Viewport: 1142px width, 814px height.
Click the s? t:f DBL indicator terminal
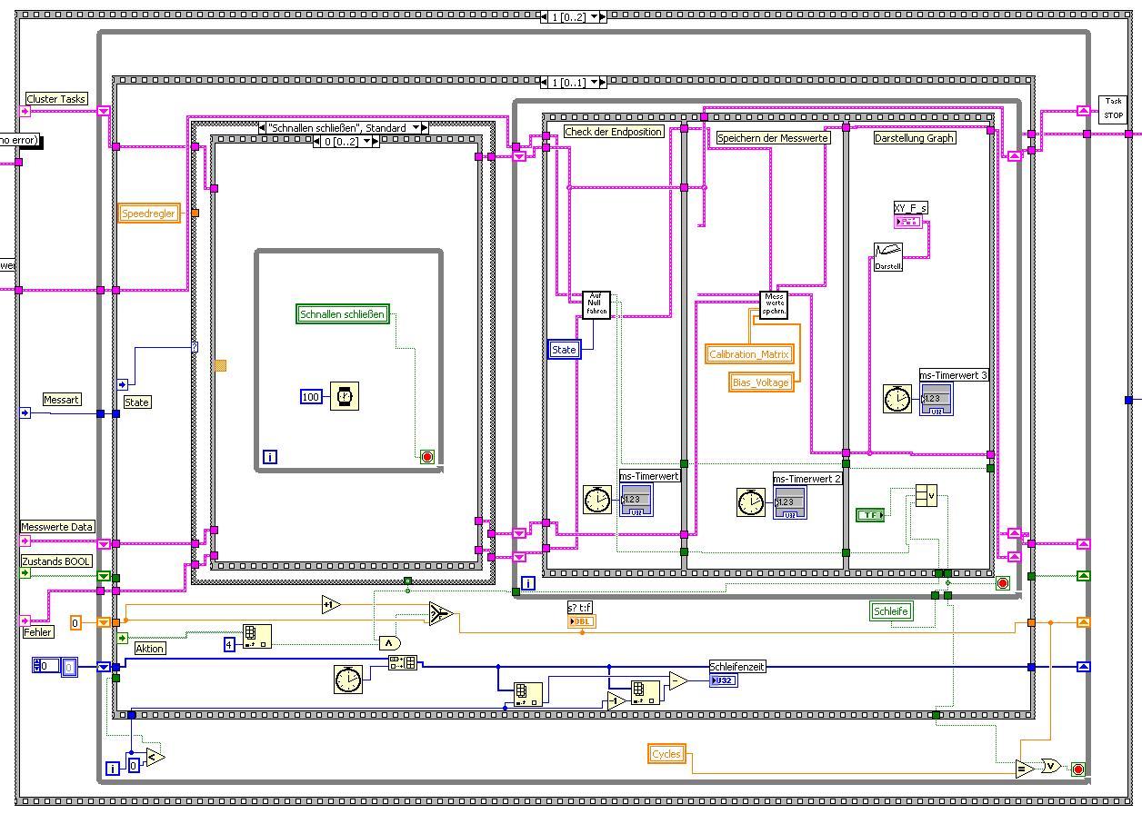point(582,621)
